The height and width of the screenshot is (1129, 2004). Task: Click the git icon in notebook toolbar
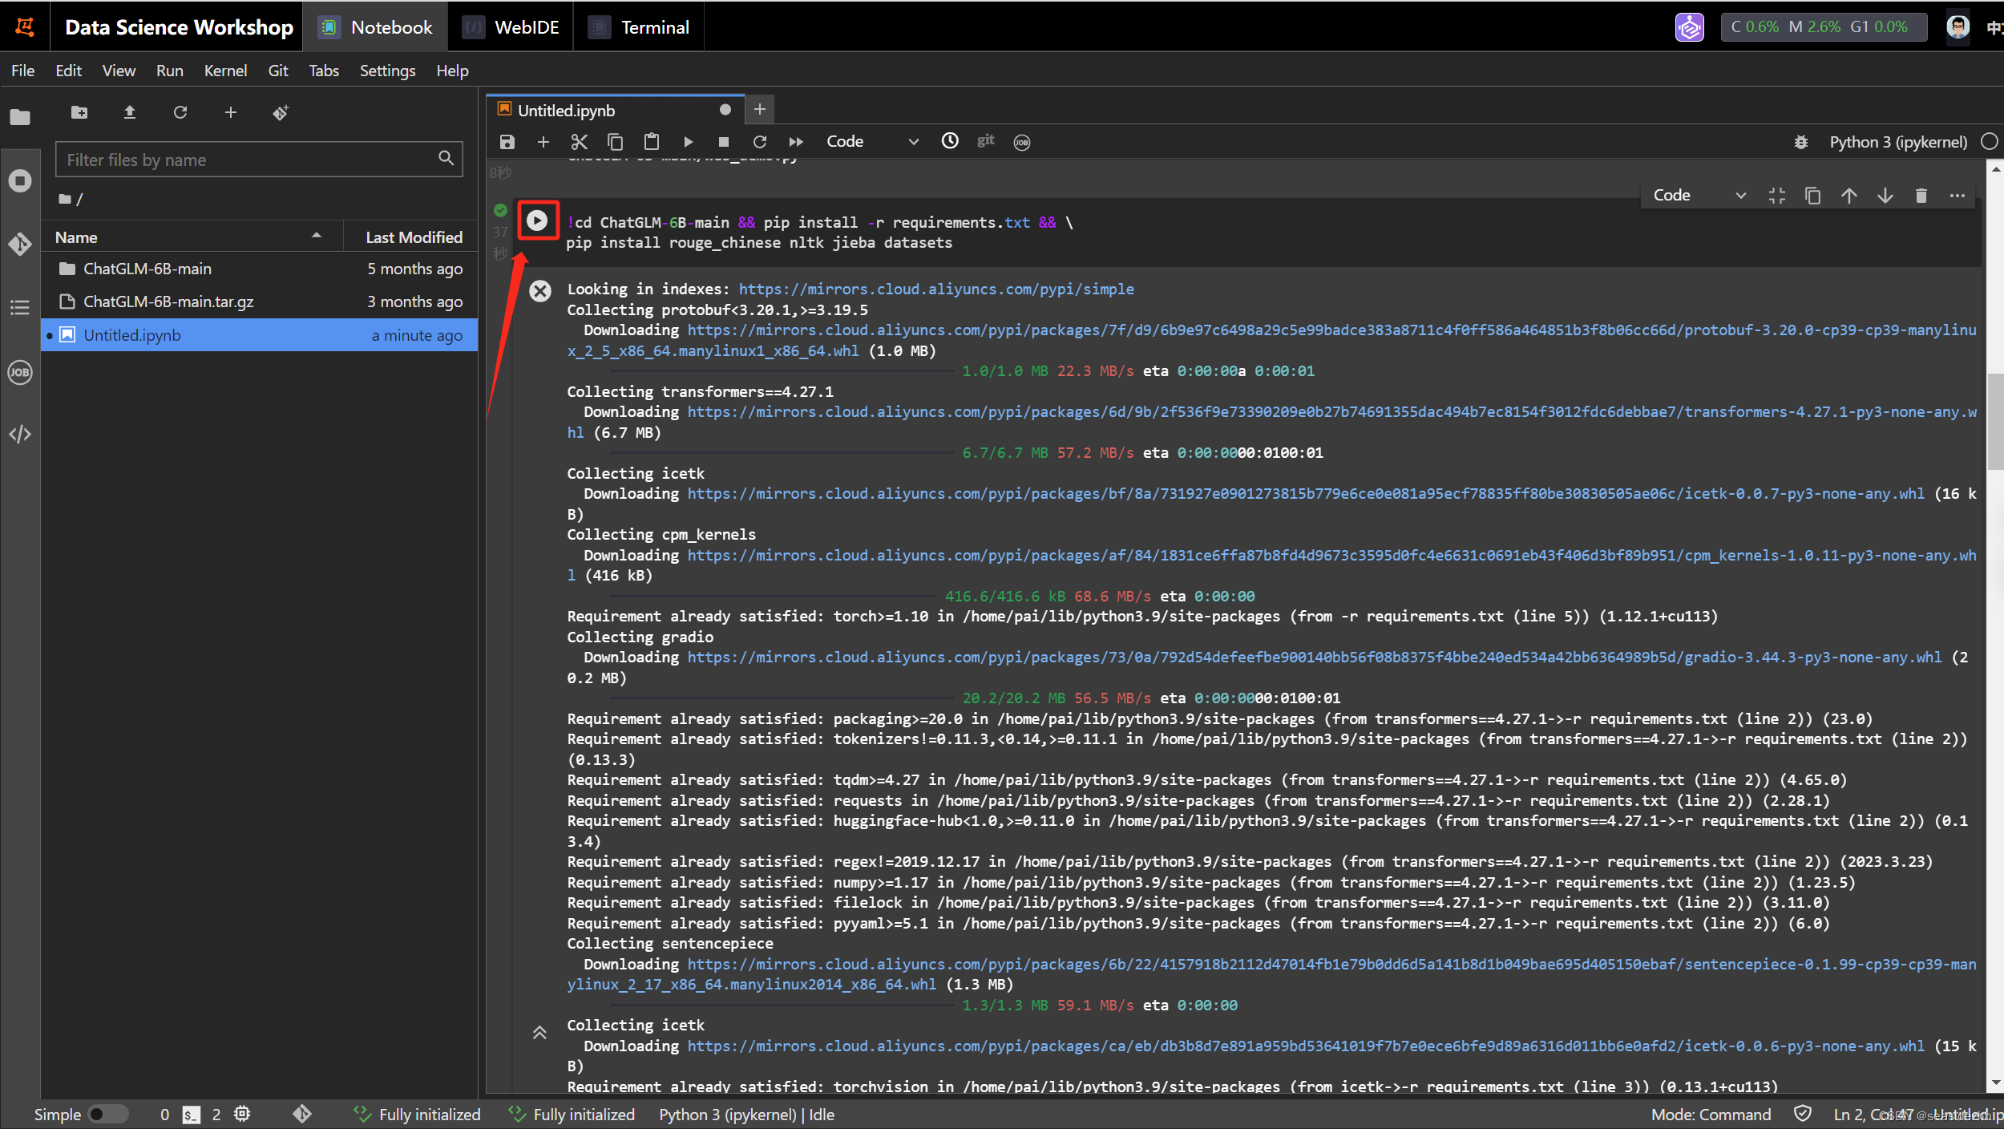tap(985, 141)
